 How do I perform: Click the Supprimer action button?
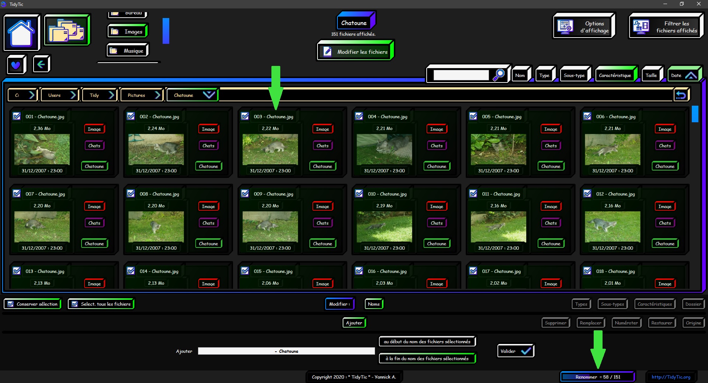coord(556,323)
